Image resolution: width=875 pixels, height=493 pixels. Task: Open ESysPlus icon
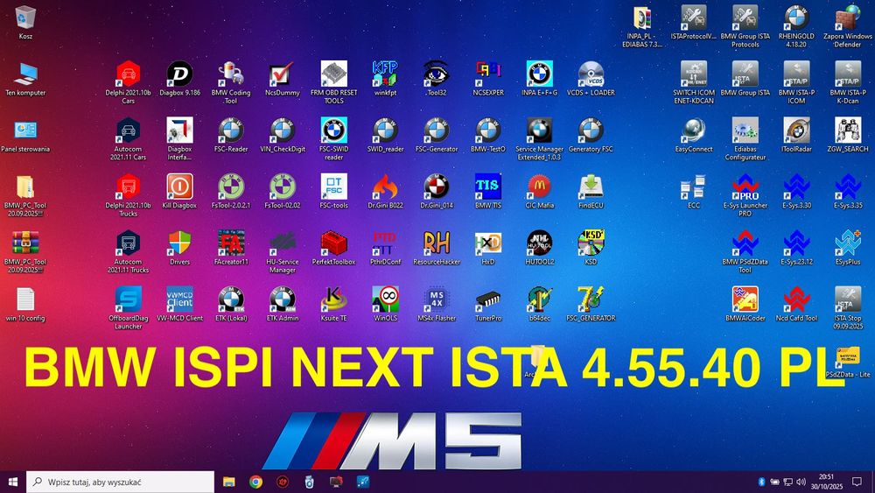coord(848,243)
